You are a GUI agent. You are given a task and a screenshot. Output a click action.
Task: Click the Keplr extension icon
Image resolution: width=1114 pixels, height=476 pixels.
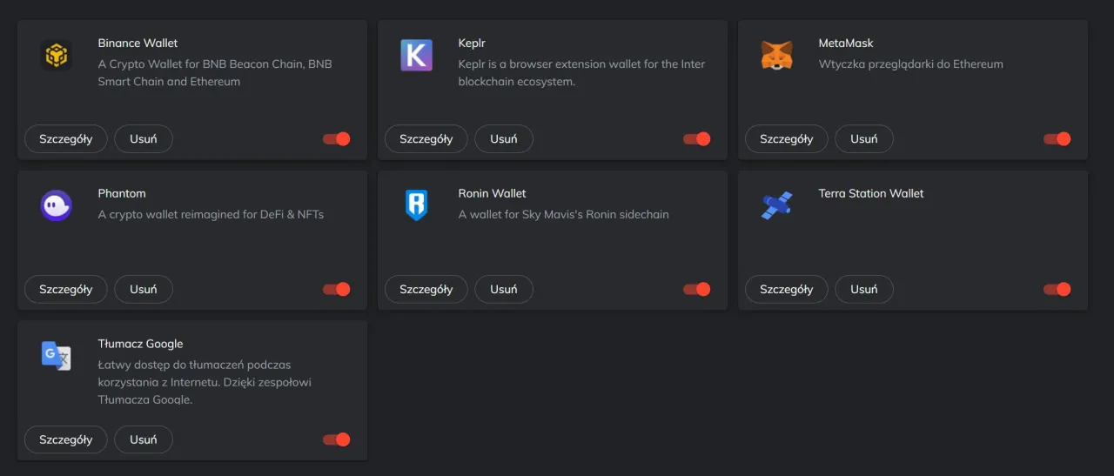[x=416, y=56]
